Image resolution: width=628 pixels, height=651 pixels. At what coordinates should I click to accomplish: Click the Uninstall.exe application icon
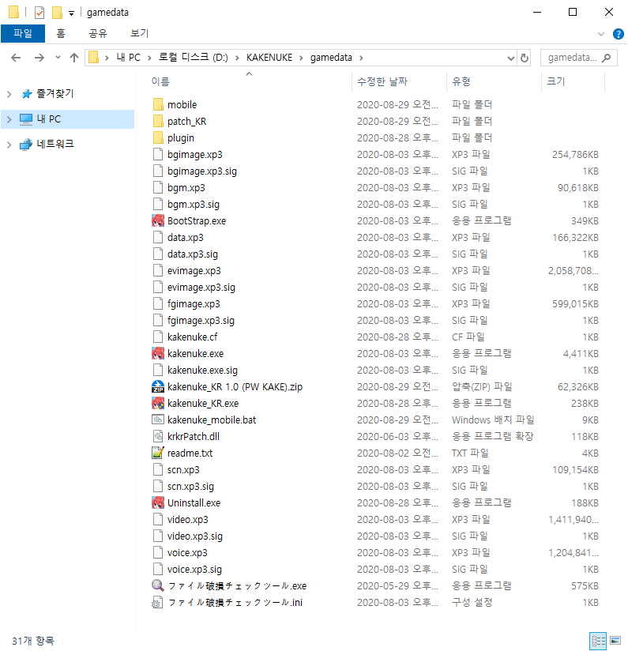click(x=158, y=502)
